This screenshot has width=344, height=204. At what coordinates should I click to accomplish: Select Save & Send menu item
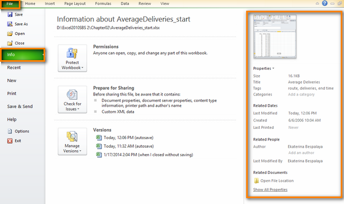[x=20, y=106]
